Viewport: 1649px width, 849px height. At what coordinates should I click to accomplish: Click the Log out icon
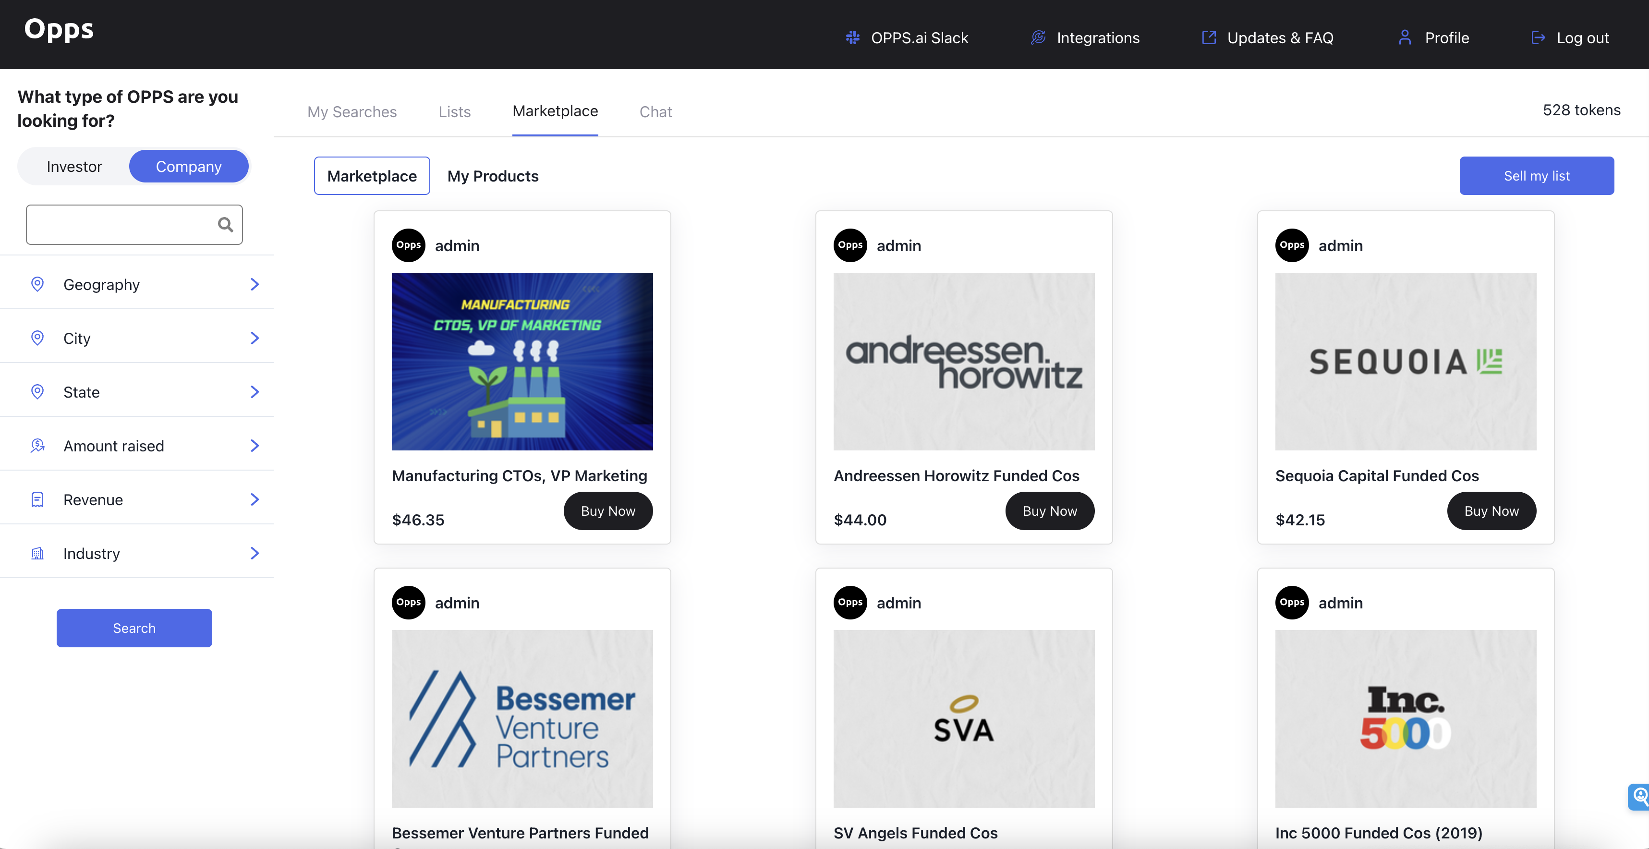point(1539,37)
